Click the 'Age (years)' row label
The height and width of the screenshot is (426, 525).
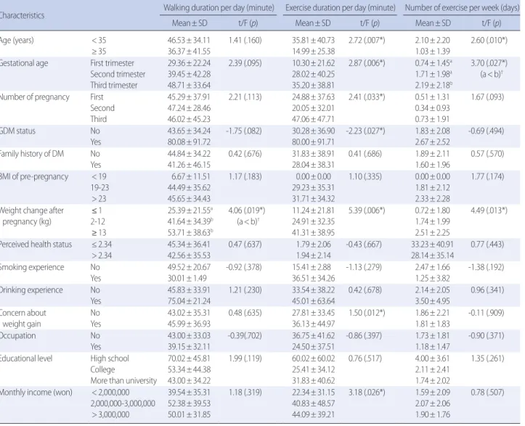[17, 41]
